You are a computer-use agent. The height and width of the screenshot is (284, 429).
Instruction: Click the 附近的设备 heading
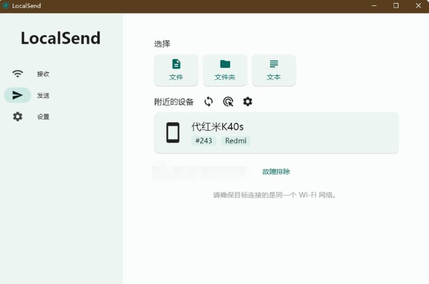tap(174, 102)
